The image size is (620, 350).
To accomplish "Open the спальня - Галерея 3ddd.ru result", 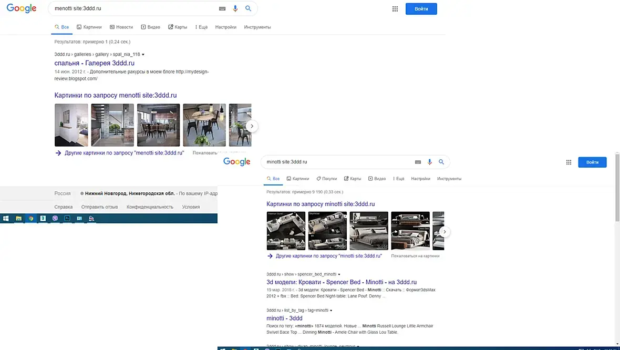I will 95,63.
